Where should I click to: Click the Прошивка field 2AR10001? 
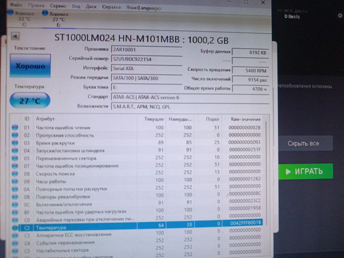(x=146, y=50)
